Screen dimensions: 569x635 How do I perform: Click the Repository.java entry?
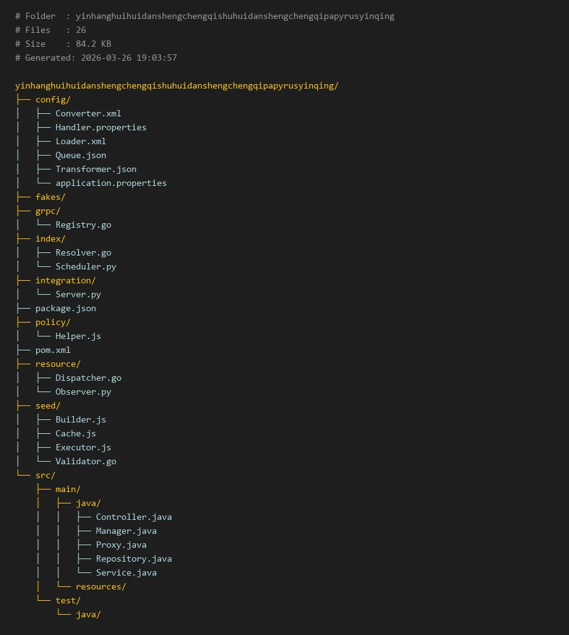click(x=133, y=558)
